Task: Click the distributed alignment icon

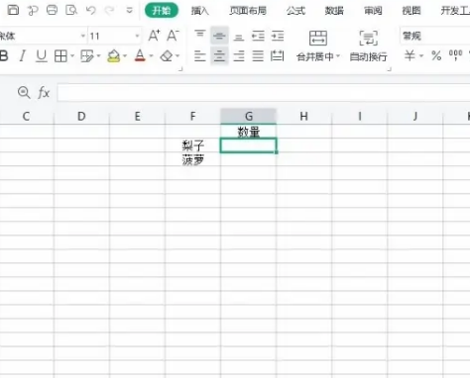Action: coord(277,56)
